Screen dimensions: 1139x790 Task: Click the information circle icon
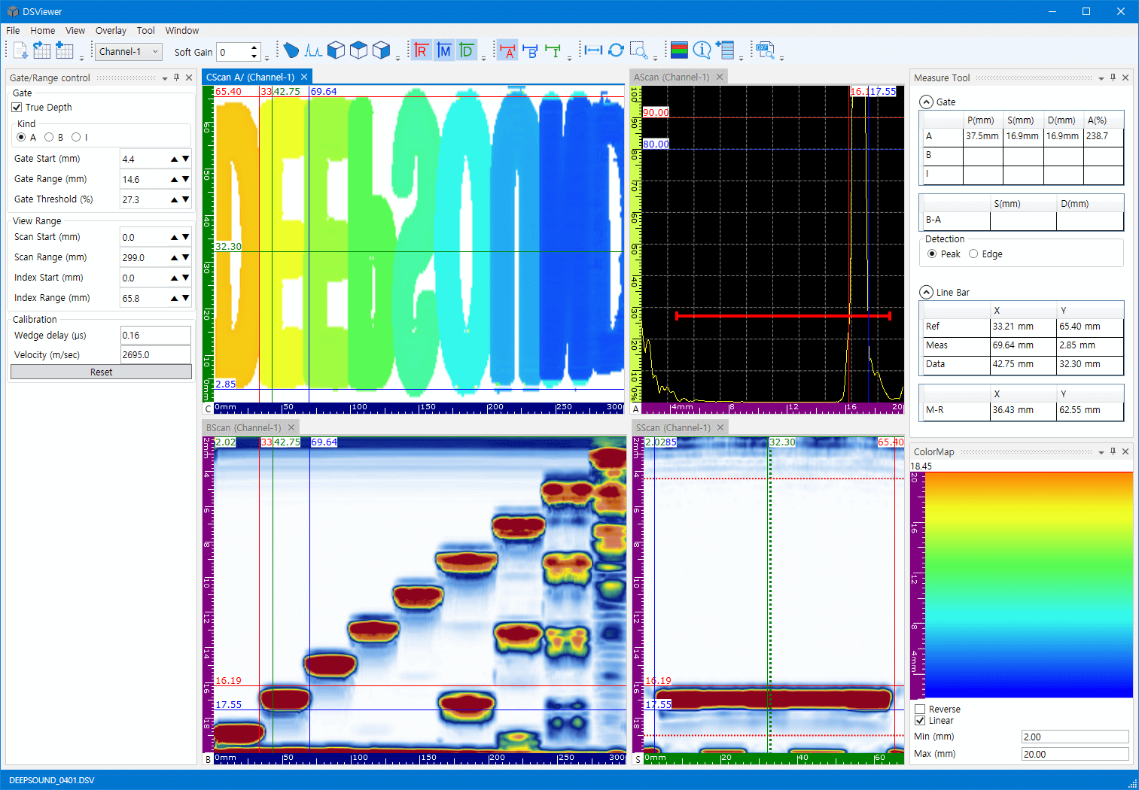pos(702,50)
